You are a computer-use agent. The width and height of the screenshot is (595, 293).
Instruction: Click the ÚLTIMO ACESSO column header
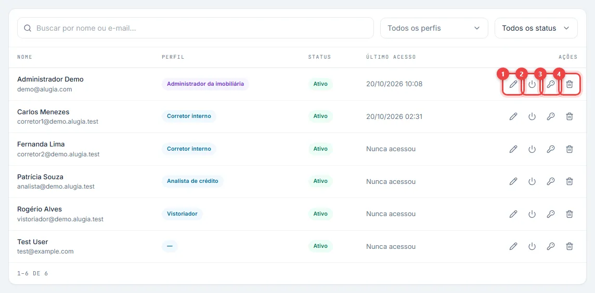tap(391, 57)
